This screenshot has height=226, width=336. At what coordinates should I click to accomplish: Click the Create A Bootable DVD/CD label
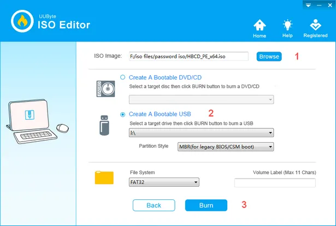click(165, 77)
